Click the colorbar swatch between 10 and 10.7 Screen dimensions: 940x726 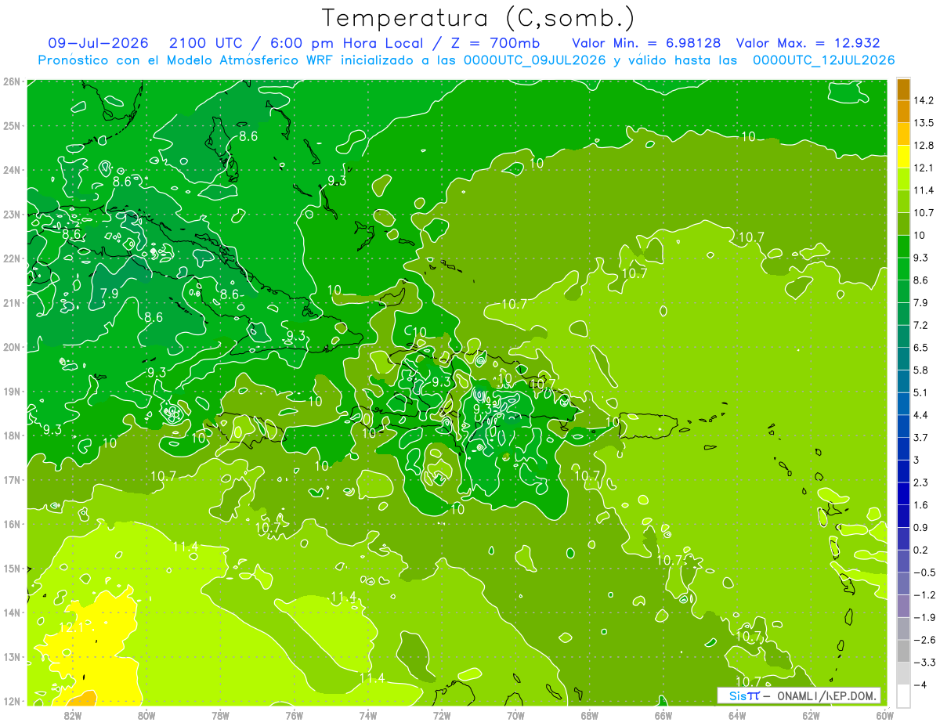point(903,223)
